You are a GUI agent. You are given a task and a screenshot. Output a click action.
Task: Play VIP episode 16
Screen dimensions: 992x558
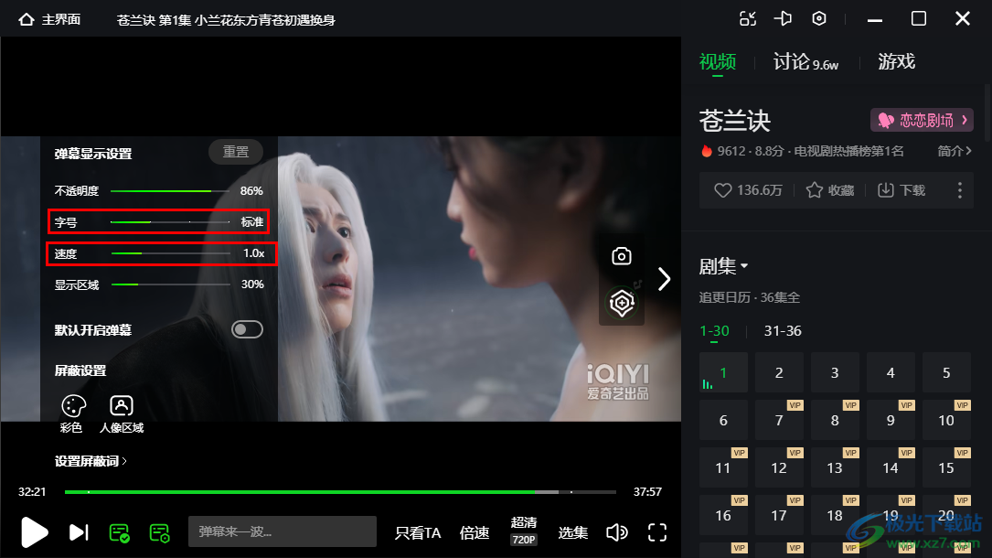(x=724, y=515)
